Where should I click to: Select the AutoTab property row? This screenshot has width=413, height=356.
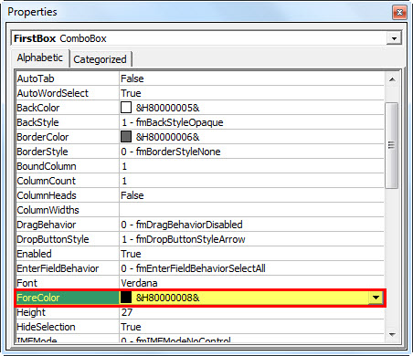point(200,79)
